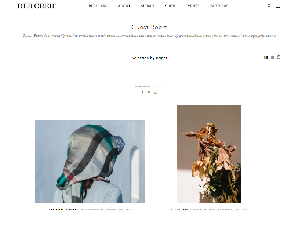
Task: Switch to grid view icon
Action: point(266,57)
